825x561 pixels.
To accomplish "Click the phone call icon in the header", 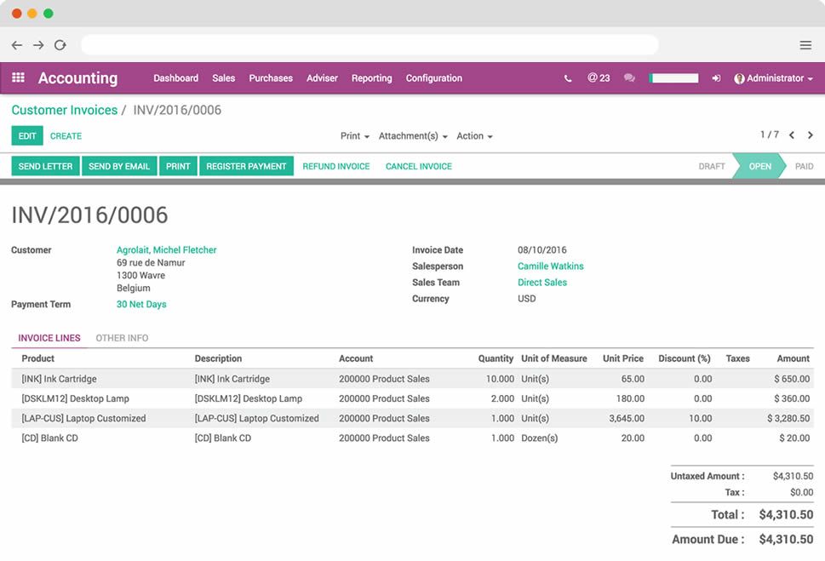I will pos(567,77).
